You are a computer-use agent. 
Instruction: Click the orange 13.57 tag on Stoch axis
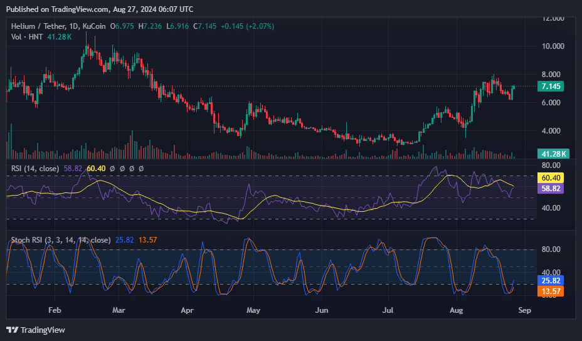[551, 291]
